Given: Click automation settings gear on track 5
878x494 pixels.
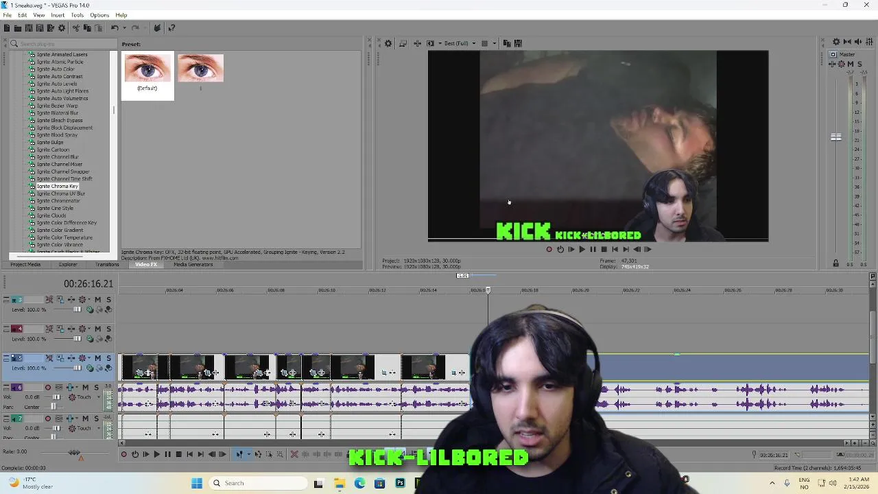Looking at the screenshot, I should [82, 358].
